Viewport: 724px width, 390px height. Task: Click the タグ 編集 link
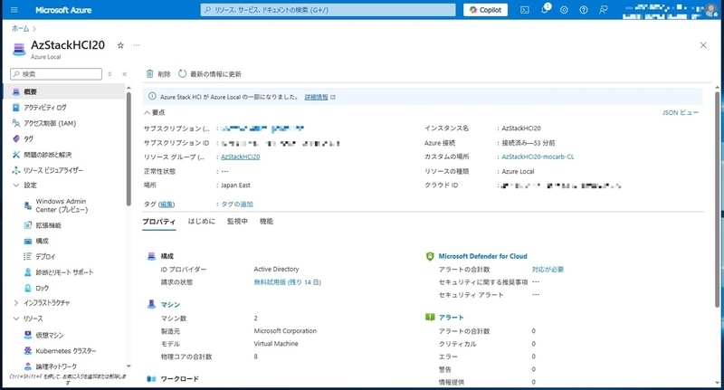click(x=167, y=204)
